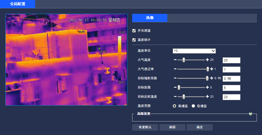This screenshot has height=135, width=262.
Task: Click the 大气透过率 value input field
Action: [x=232, y=70]
